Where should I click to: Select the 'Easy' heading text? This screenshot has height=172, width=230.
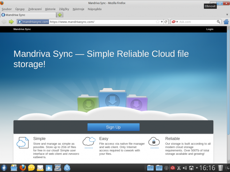[x=104, y=139]
